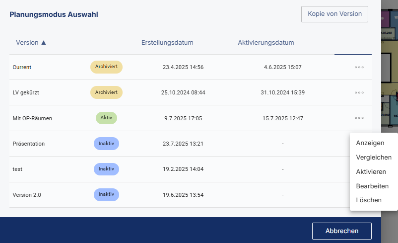Select Bearbeiten in context menu
The height and width of the screenshot is (243, 398).
coord(372,186)
